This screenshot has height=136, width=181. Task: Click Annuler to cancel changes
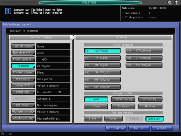click(139, 128)
